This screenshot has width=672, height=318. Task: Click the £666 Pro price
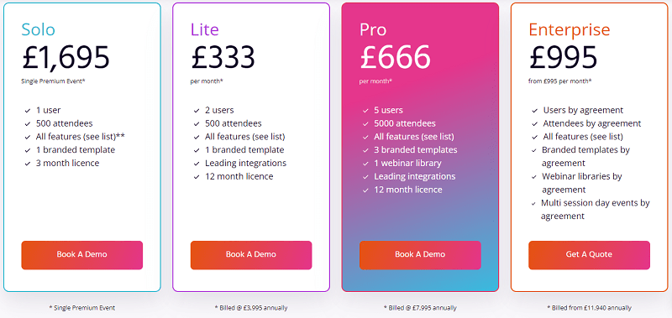(x=395, y=57)
